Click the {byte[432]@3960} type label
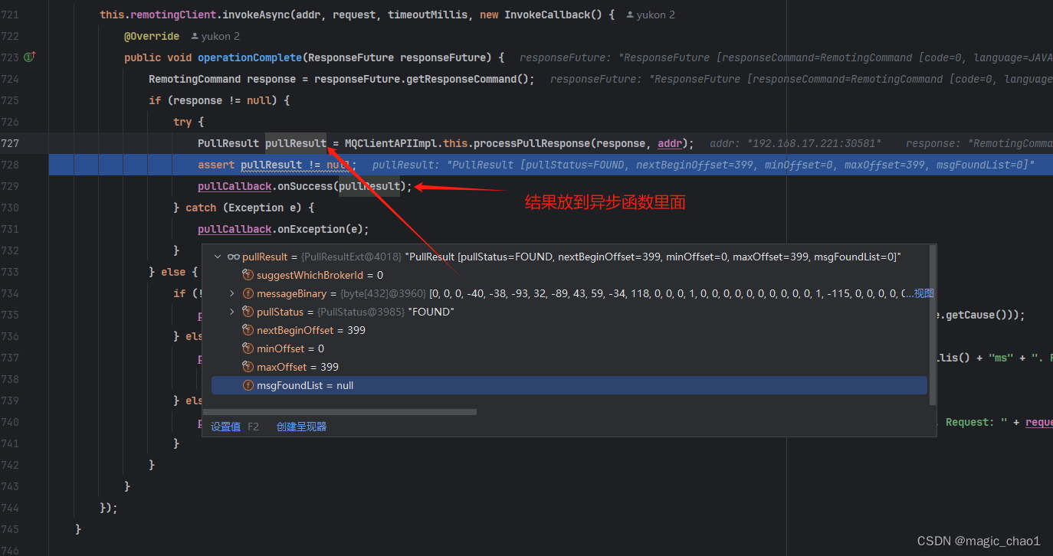Screen dimensions: 1053x556 click(x=383, y=293)
